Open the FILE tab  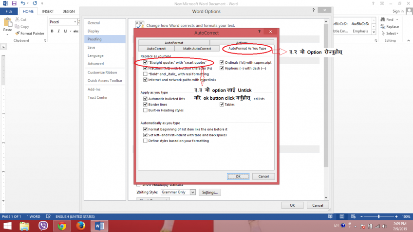[9, 11]
